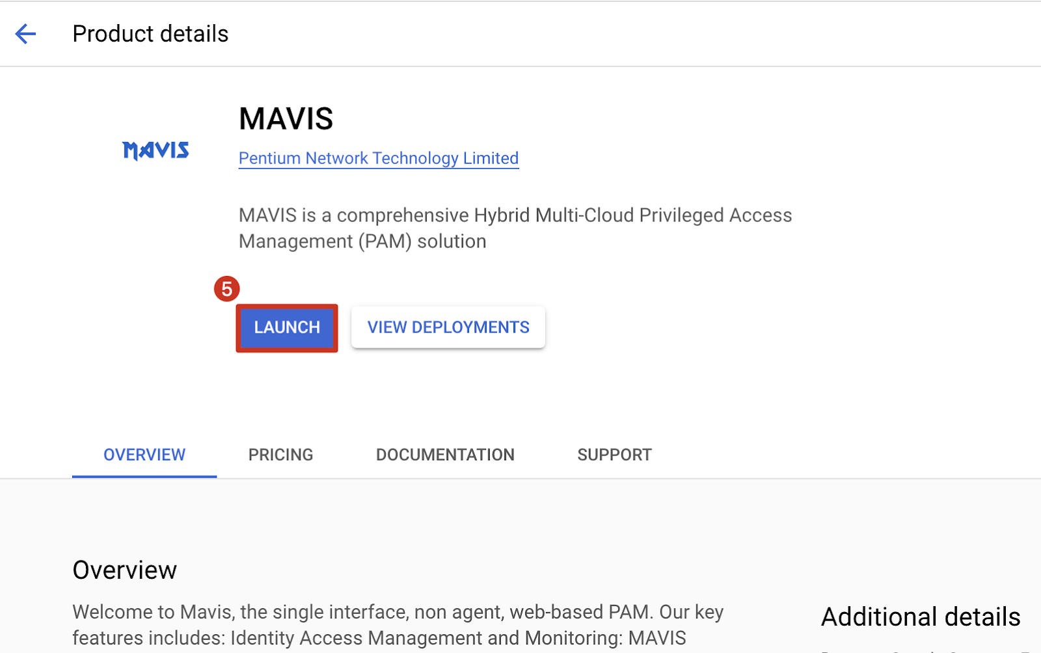Click the Management (PAM) solution text line
This screenshot has width=1041, height=653.
point(362,242)
